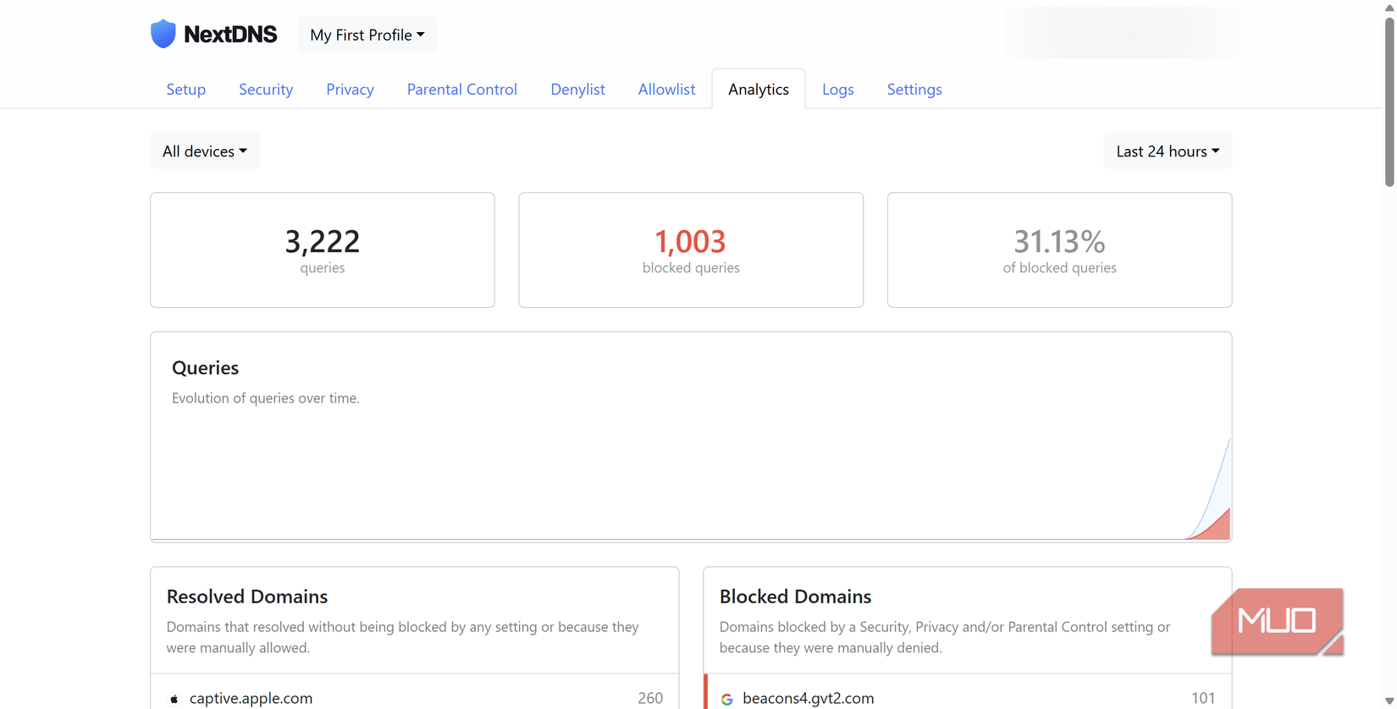Open the All devices filter dropdown
This screenshot has width=1397, height=709.
pyautogui.click(x=205, y=151)
